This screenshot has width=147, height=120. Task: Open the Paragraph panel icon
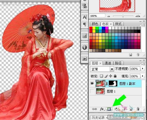[x=84, y=24]
